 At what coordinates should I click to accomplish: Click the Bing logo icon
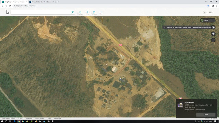coord(8,12)
